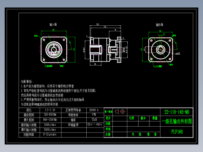Click the '第一视角' label cell
Image resolution: width=203 pixels, height=152 pixels.
point(108,112)
